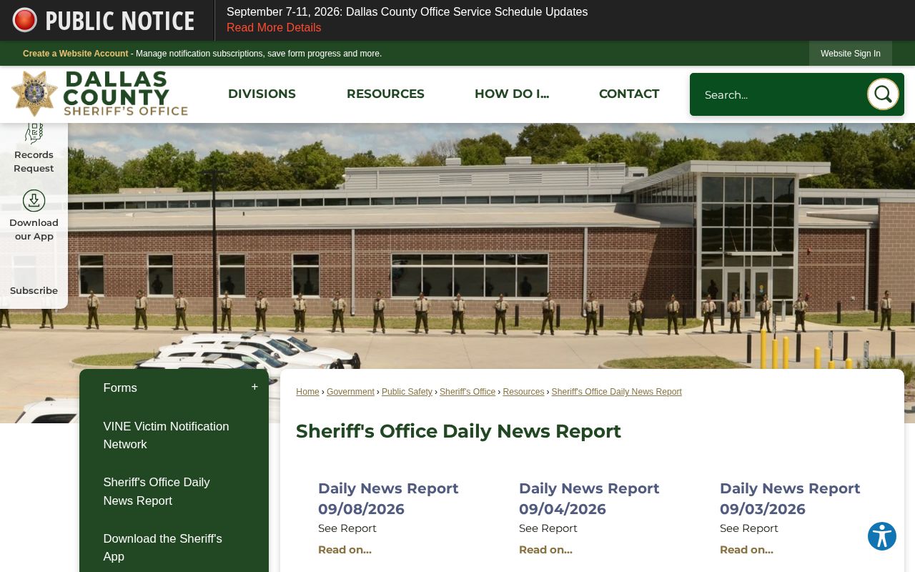915x572 pixels.
Task: Click the red Public Notice alert icon
Action: [x=25, y=20]
